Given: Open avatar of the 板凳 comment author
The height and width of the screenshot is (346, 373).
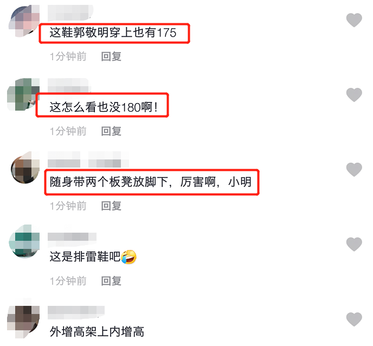Looking at the screenshot, I should (25, 168).
